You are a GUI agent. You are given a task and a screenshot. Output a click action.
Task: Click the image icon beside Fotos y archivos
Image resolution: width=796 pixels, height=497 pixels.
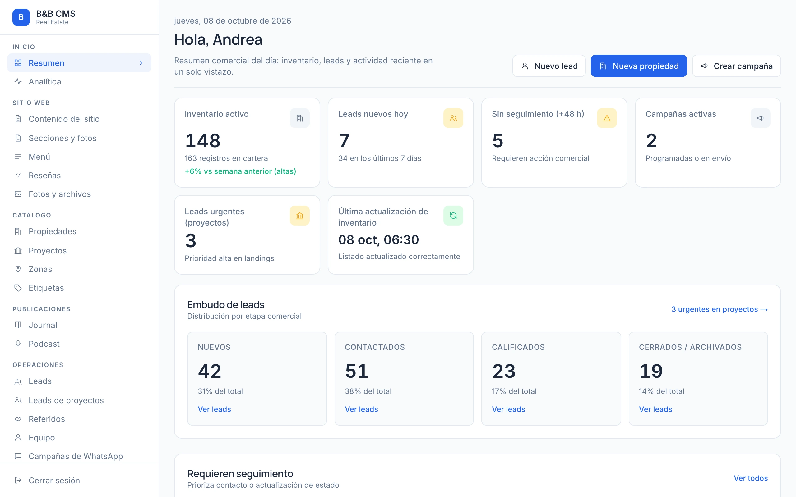click(18, 194)
